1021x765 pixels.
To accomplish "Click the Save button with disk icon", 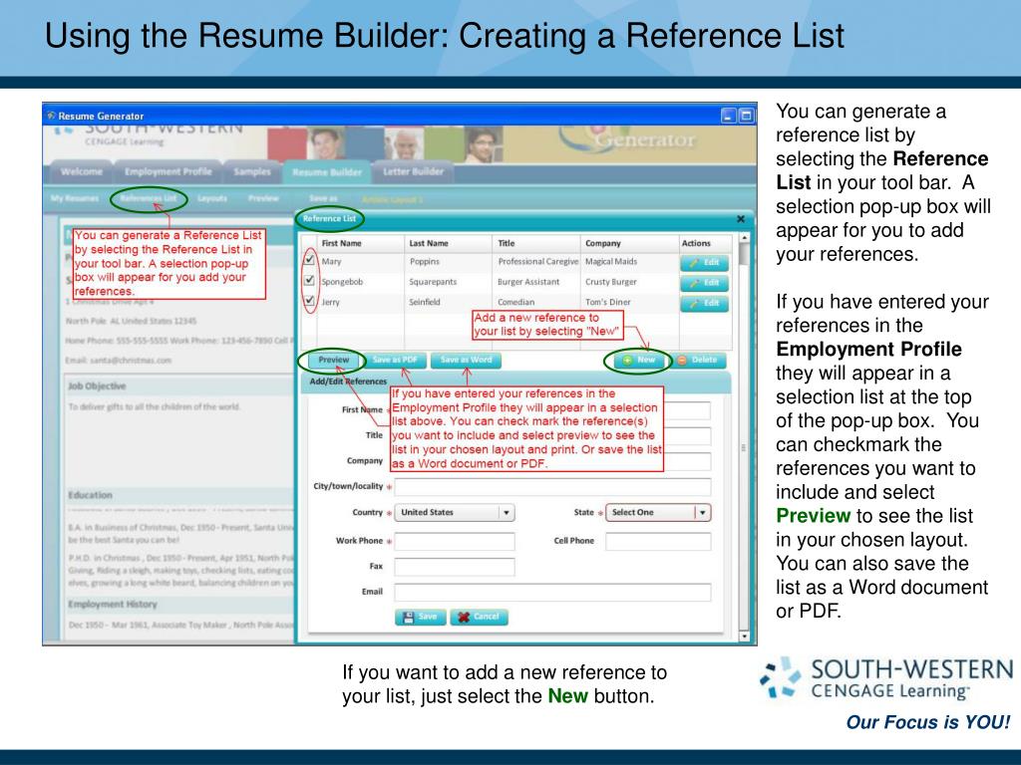I will click(x=420, y=617).
